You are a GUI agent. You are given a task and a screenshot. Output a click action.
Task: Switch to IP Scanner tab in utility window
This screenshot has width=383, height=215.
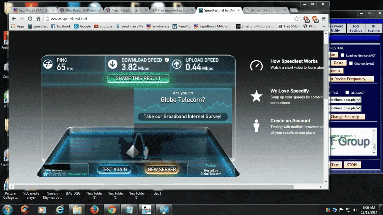tap(374, 28)
